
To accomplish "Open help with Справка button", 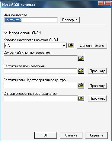I will (97, 135).
